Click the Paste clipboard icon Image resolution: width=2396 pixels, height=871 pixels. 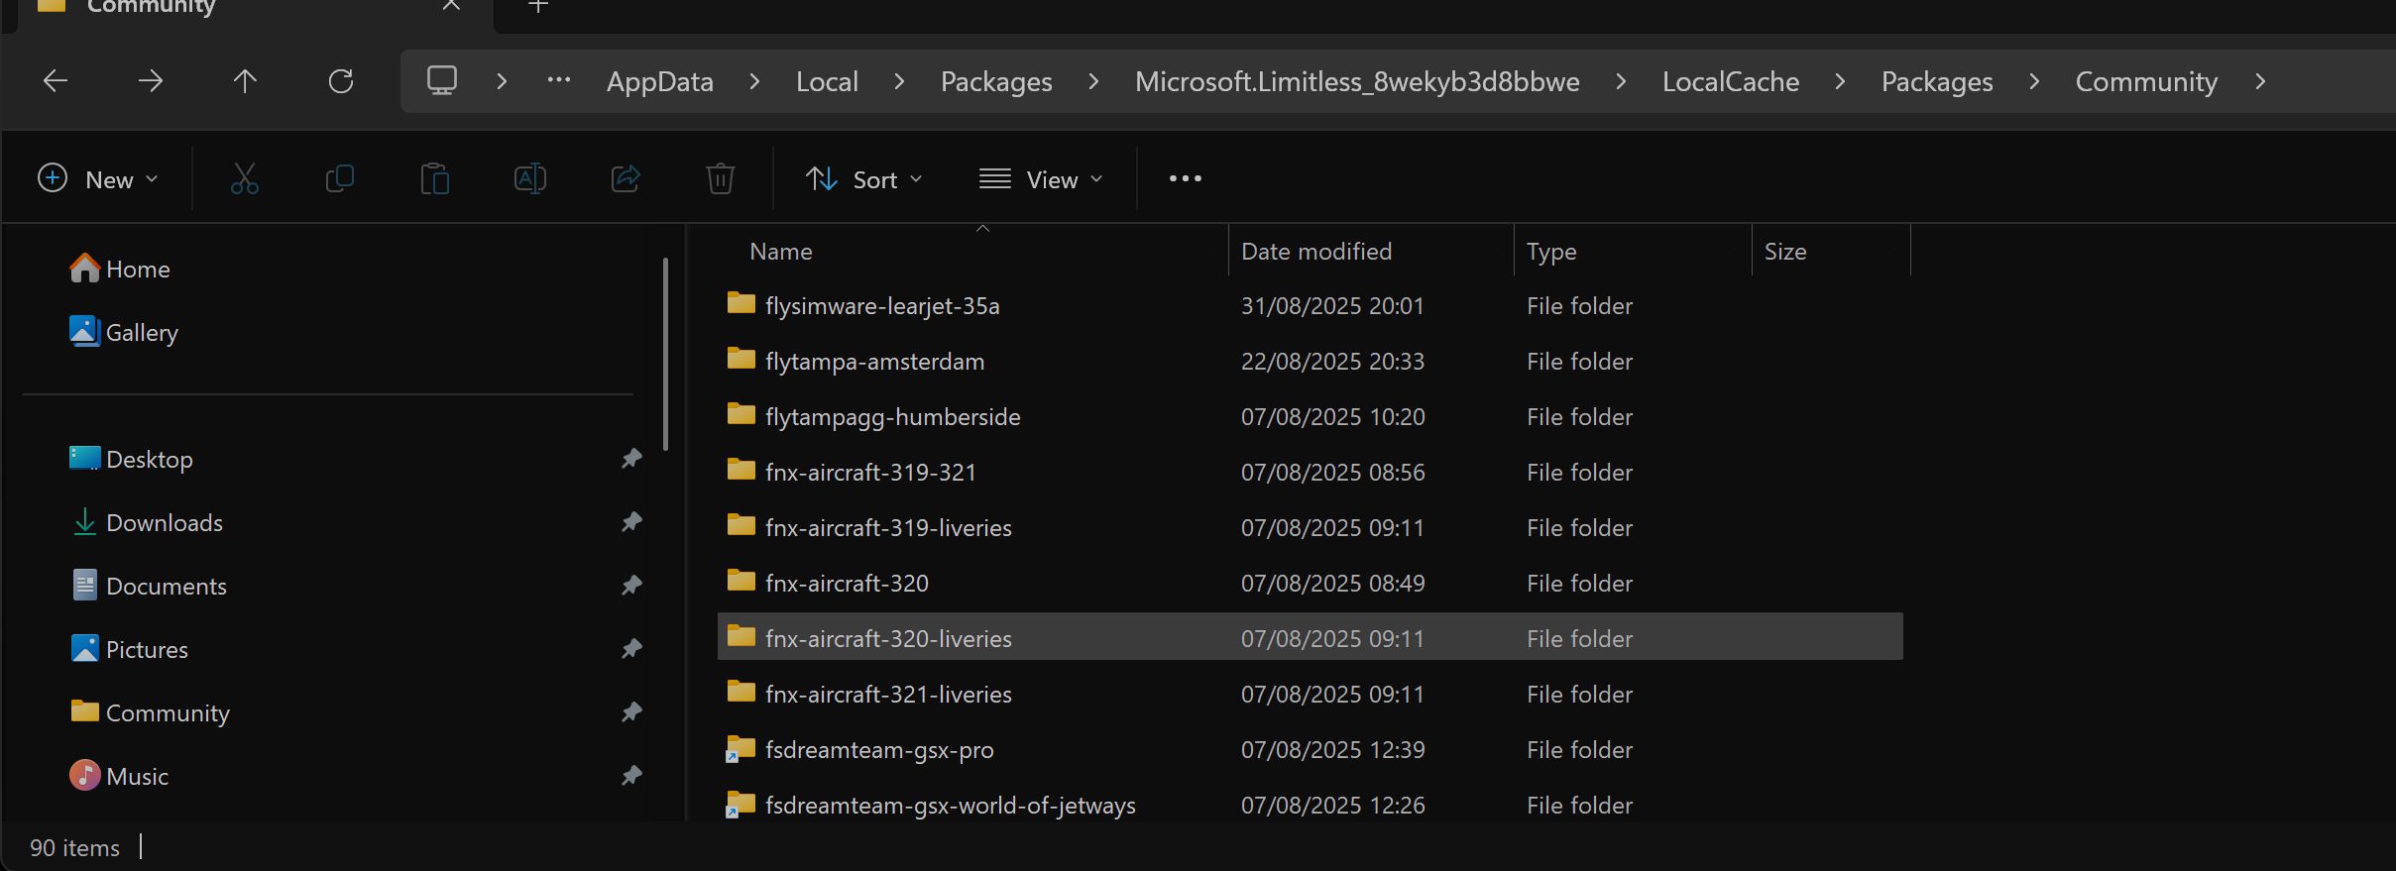434,179
